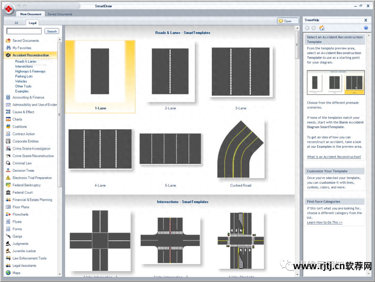Click the SmartHelp blue question mark icon
This screenshot has width=375, height=282.
tap(366, 28)
